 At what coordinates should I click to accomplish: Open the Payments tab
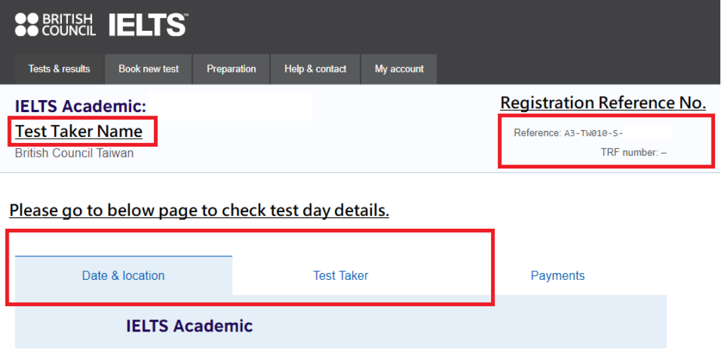(x=558, y=276)
